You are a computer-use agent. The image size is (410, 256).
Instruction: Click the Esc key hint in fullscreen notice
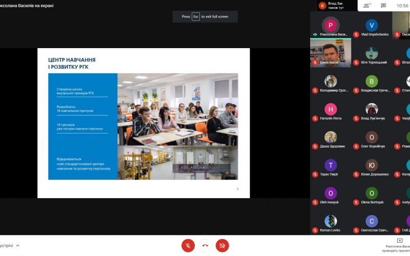click(196, 16)
